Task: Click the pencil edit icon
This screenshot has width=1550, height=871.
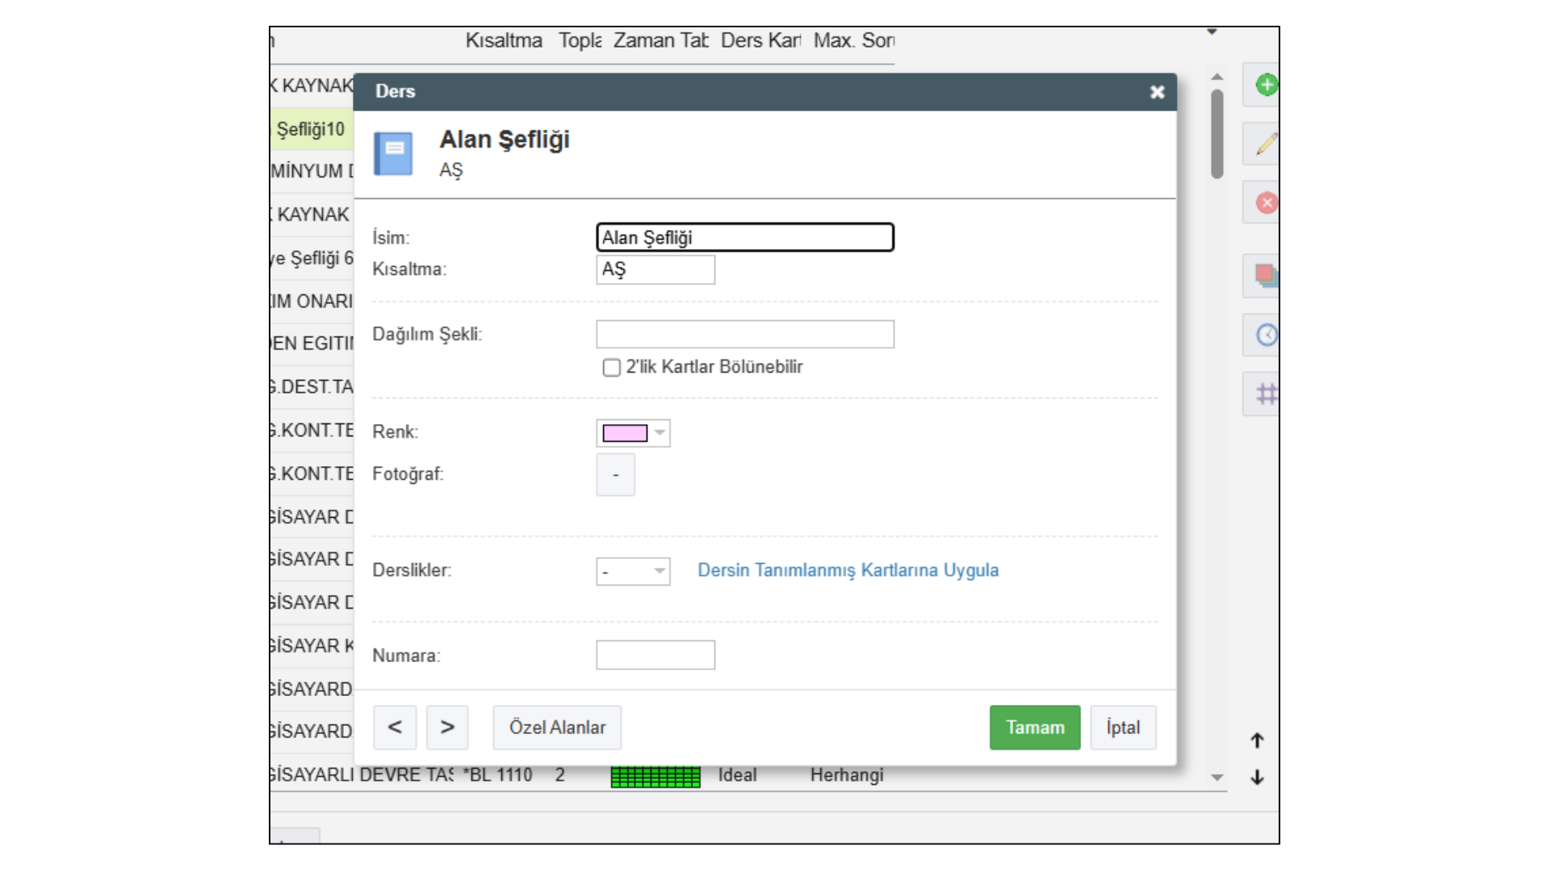Action: 1266,144
